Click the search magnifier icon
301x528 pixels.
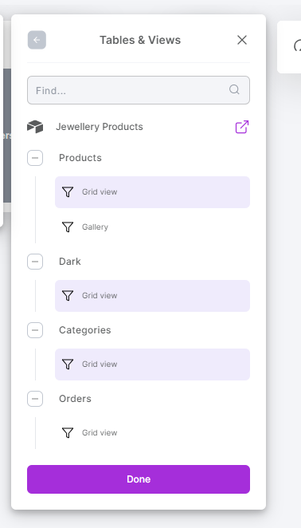(x=234, y=89)
